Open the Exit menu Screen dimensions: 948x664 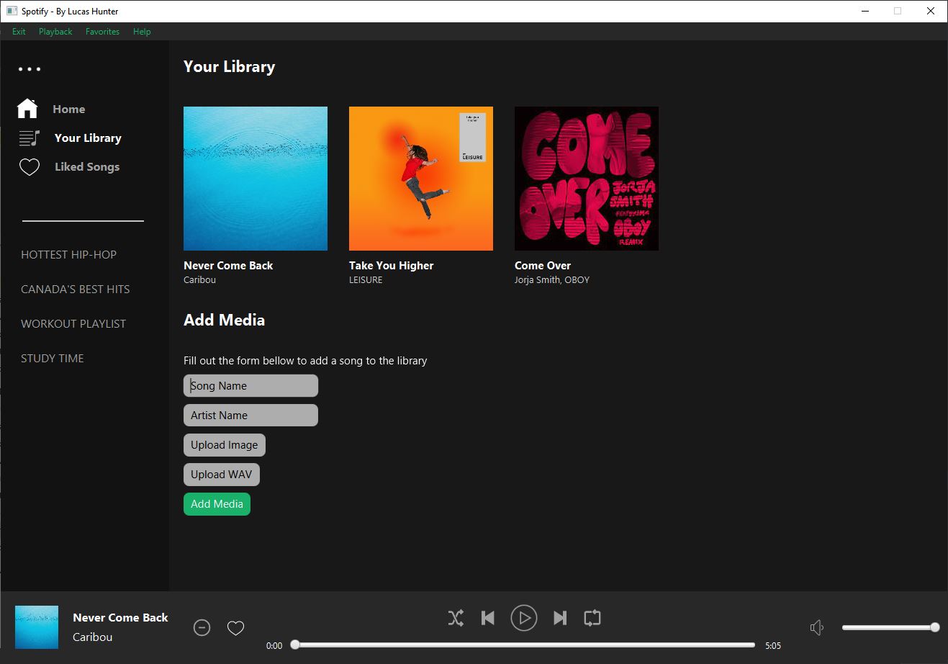tap(19, 32)
